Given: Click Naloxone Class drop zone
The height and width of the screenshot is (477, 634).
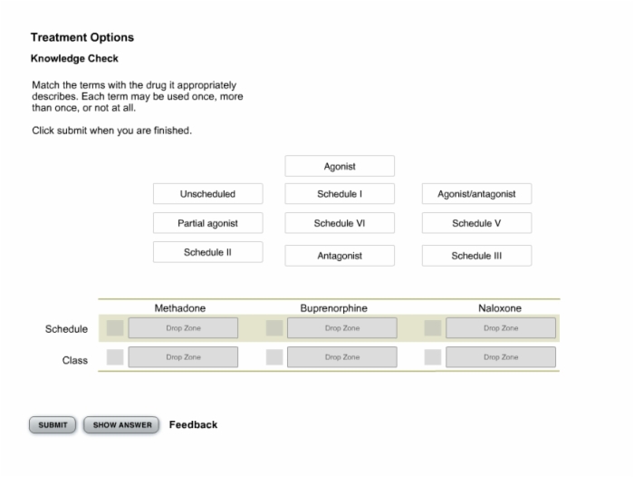Looking at the screenshot, I should [x=501, y=357].
